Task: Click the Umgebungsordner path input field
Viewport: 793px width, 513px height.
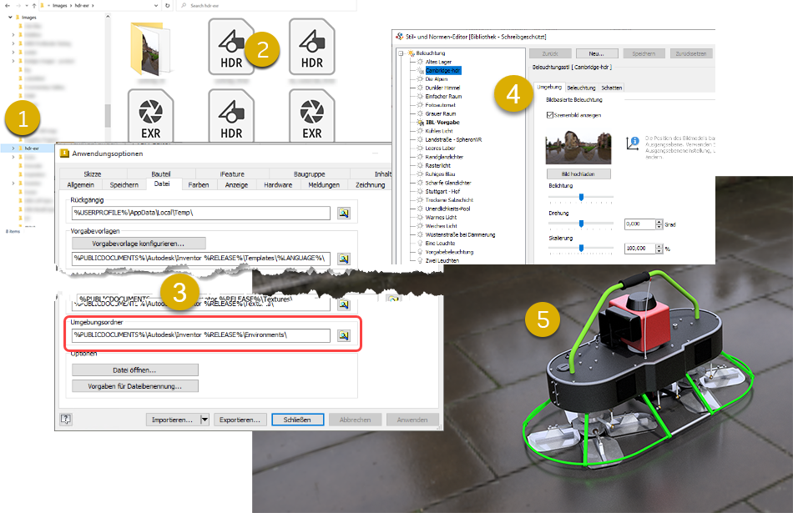Action: tap(201, 335)
